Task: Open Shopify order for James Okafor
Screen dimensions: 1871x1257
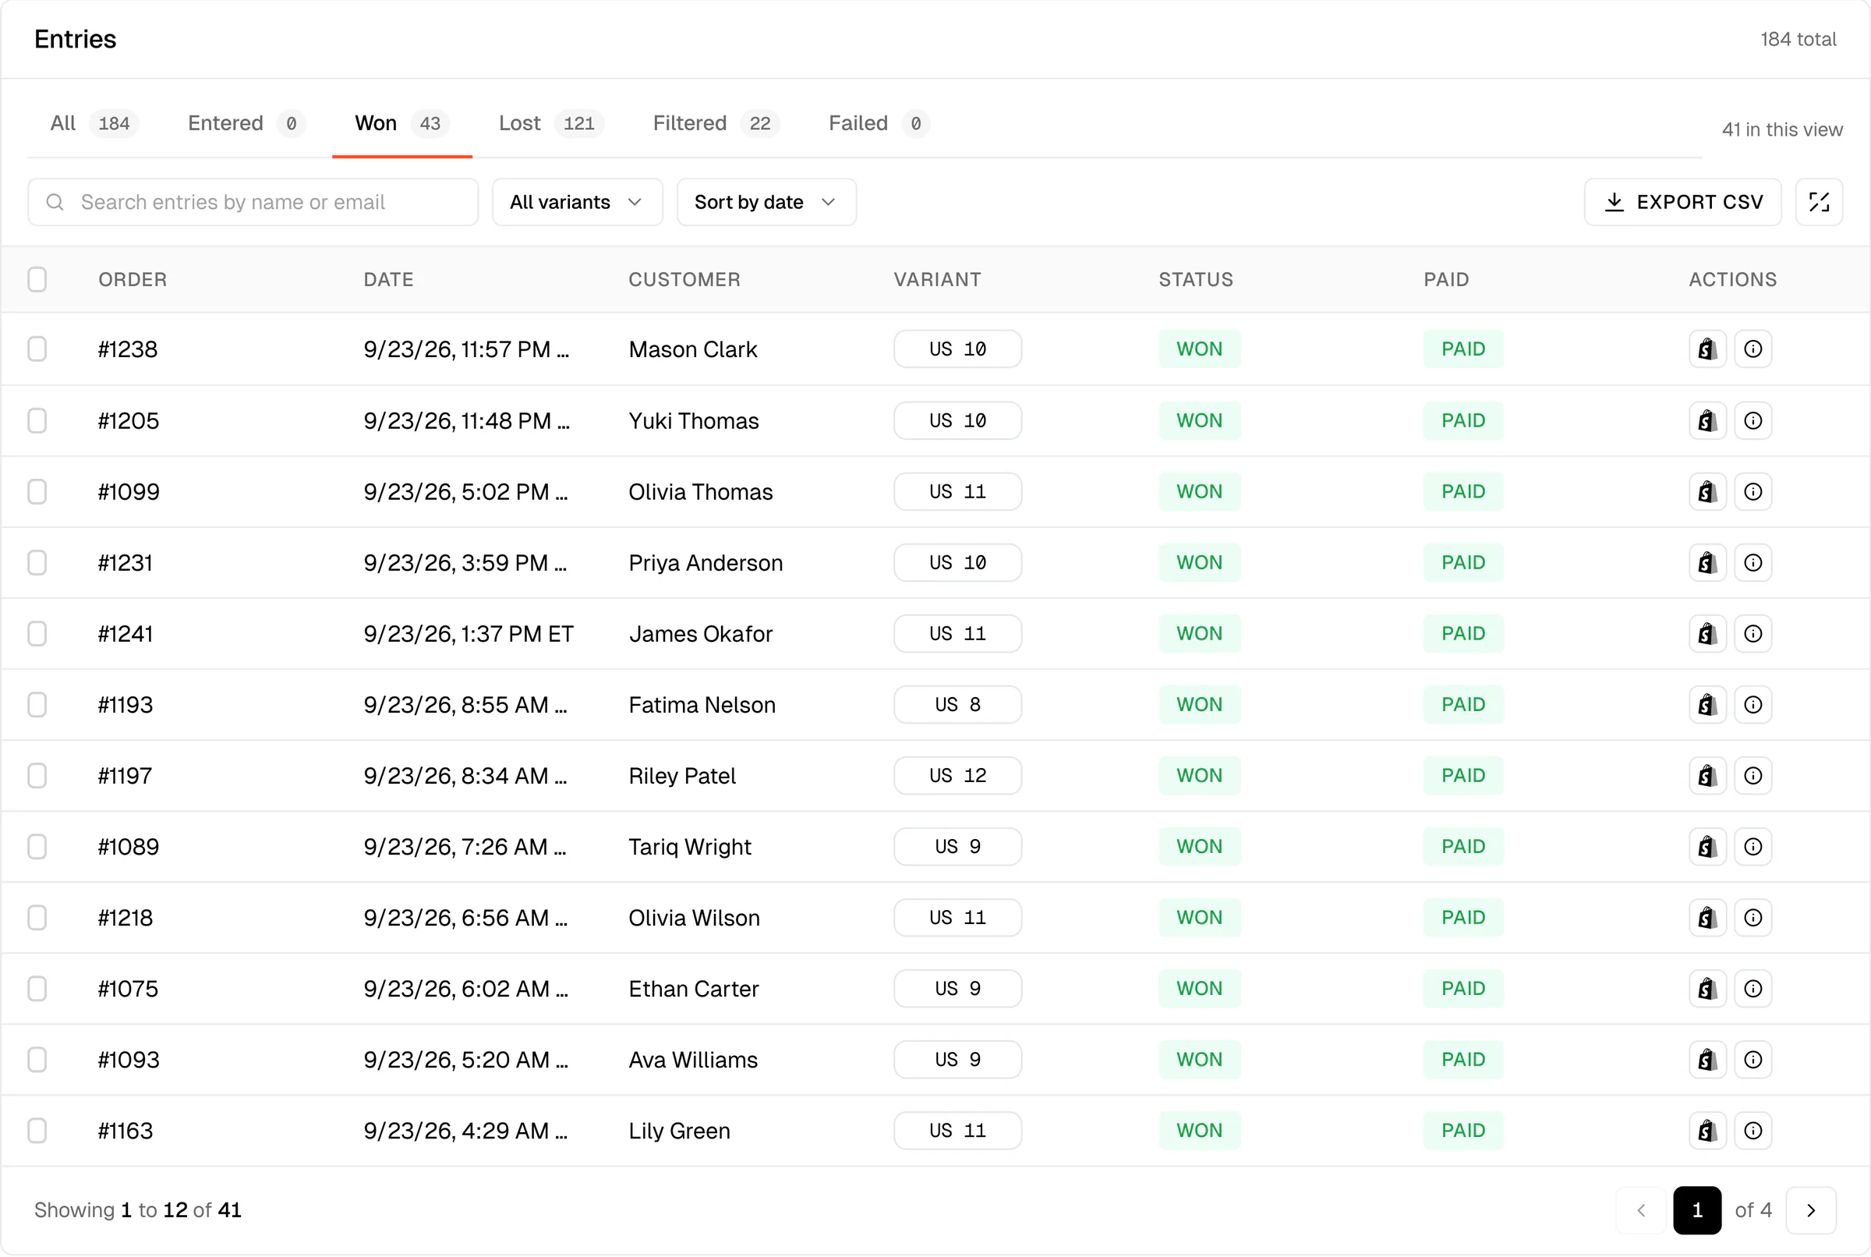Action: [x=1707, y=633]
